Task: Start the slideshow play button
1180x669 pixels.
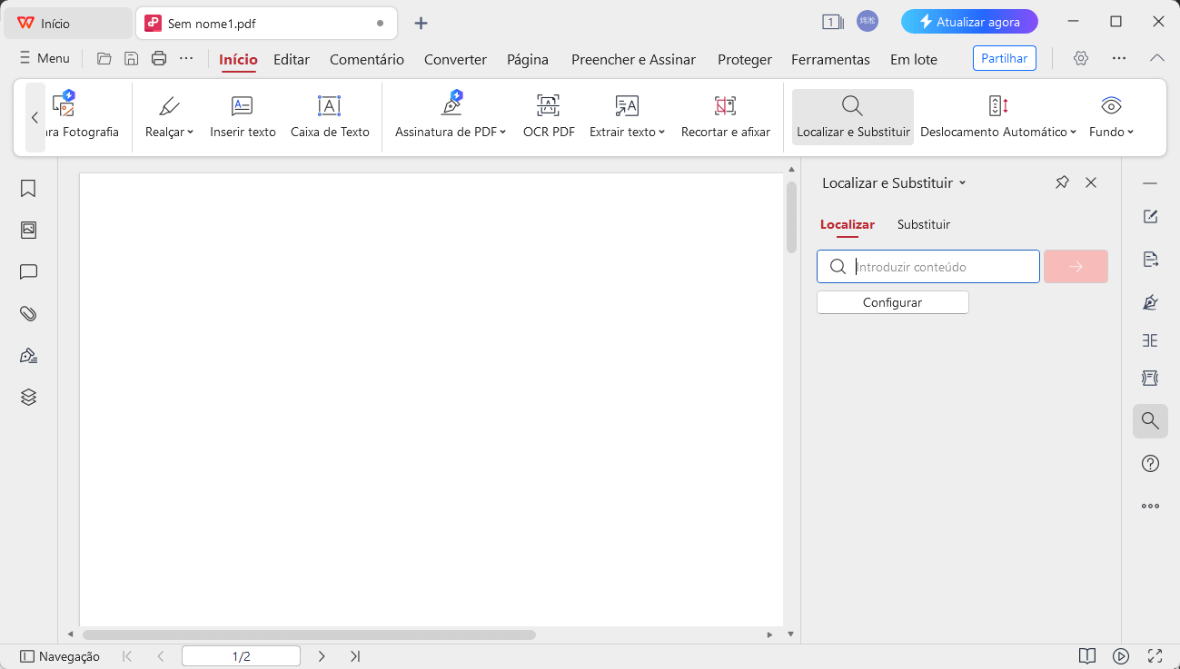Action: [1121, 655]
